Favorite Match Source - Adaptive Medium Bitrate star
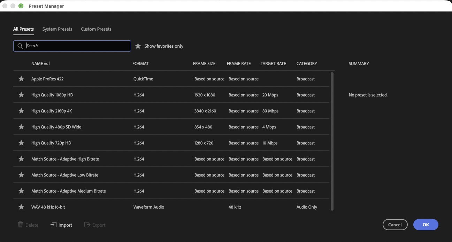This screenshot has width=452, height=242. point(21,191)
